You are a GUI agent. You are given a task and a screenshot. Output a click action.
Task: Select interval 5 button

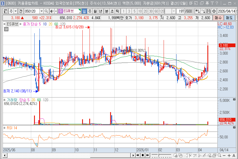[134, 11]
